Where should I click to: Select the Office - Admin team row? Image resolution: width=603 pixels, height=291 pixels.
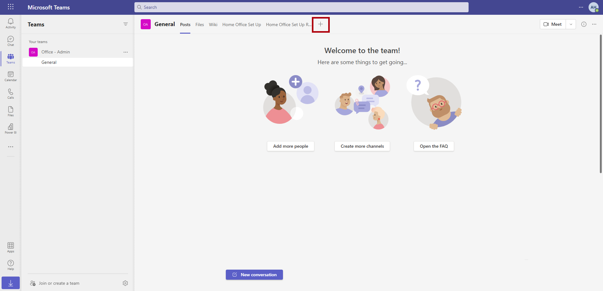tap(78, 52)
